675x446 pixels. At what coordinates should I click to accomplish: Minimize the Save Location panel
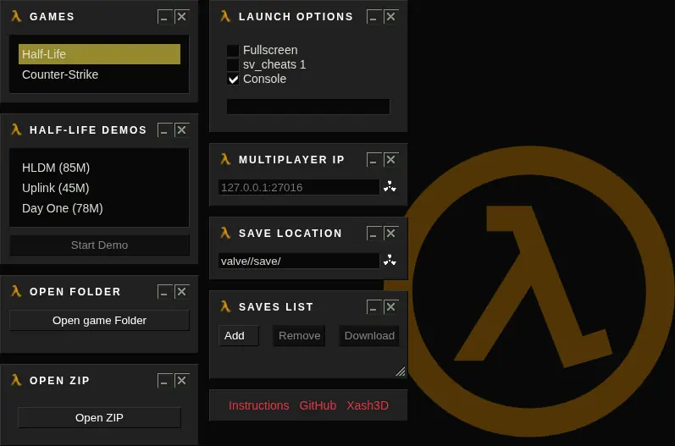374,234
